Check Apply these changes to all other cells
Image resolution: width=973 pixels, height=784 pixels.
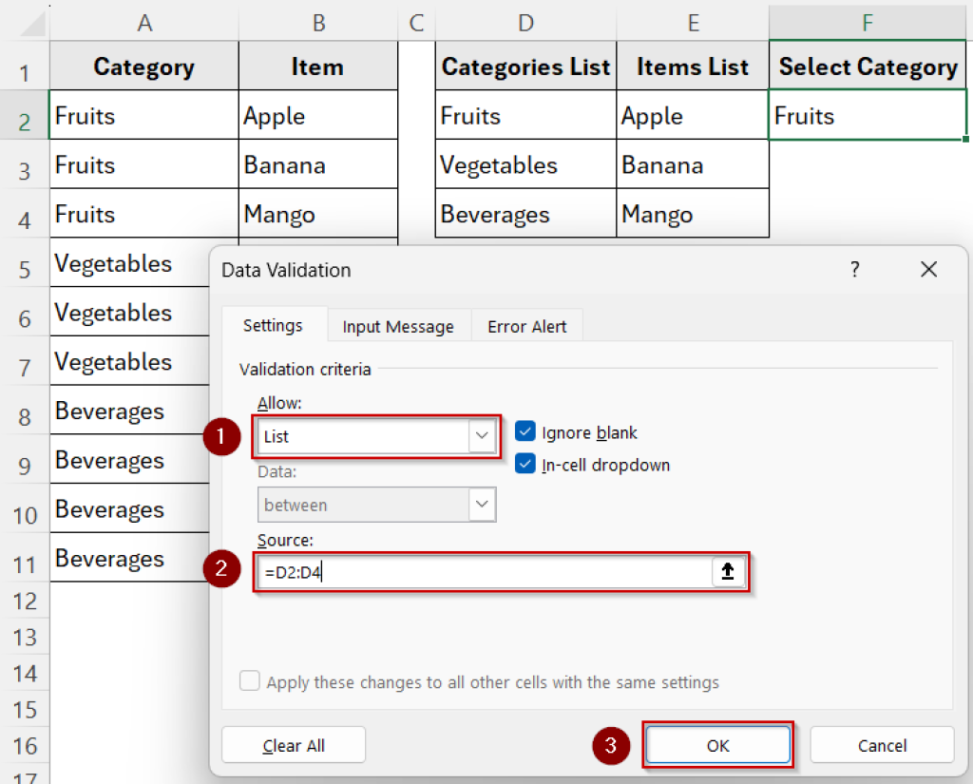pos(249,680)
